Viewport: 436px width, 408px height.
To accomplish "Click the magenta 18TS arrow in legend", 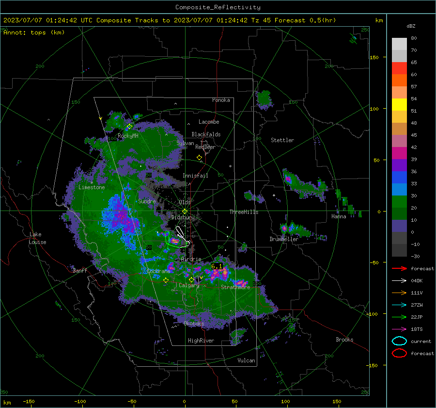I will pyautogui.click(x=399, y=329).
